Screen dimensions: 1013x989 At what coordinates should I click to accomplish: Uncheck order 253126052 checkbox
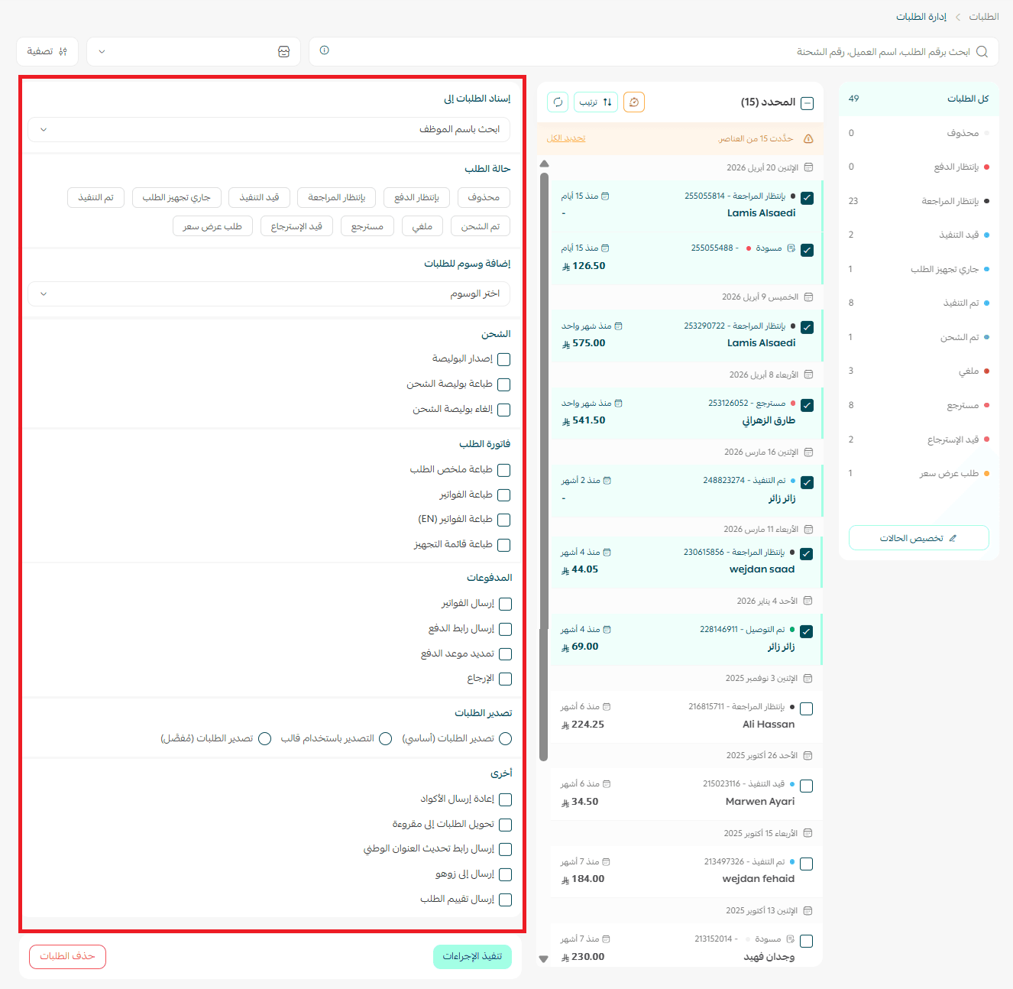click(x=807, y=405)
